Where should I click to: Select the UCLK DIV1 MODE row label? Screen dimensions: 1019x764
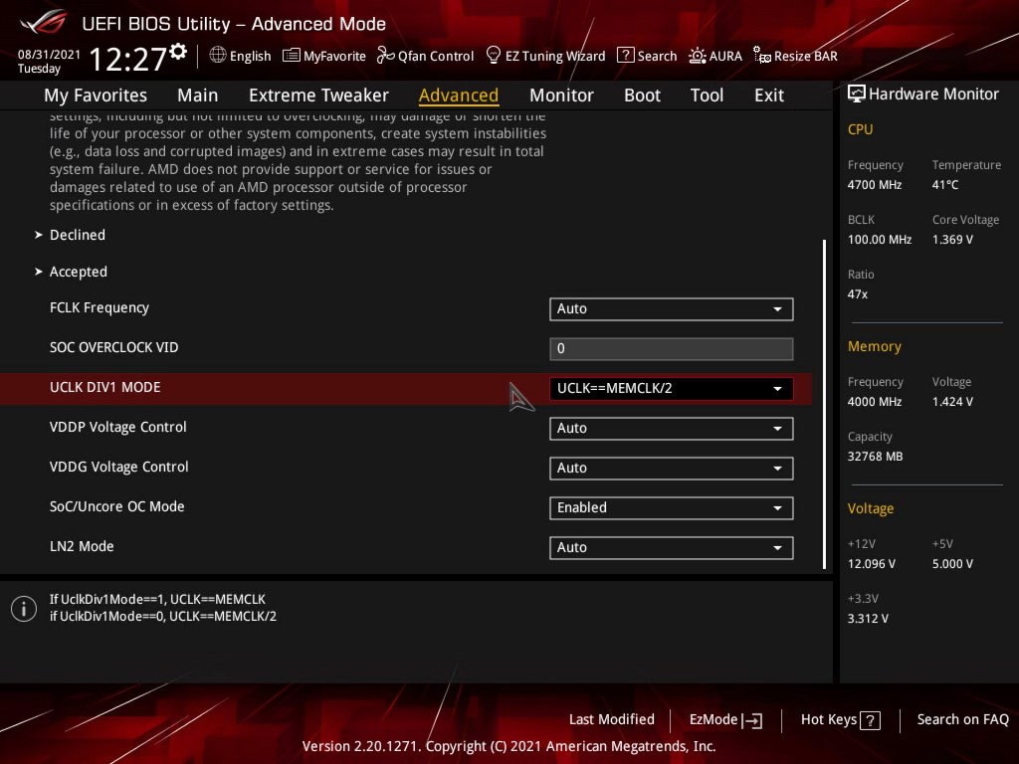coord(105,387)
